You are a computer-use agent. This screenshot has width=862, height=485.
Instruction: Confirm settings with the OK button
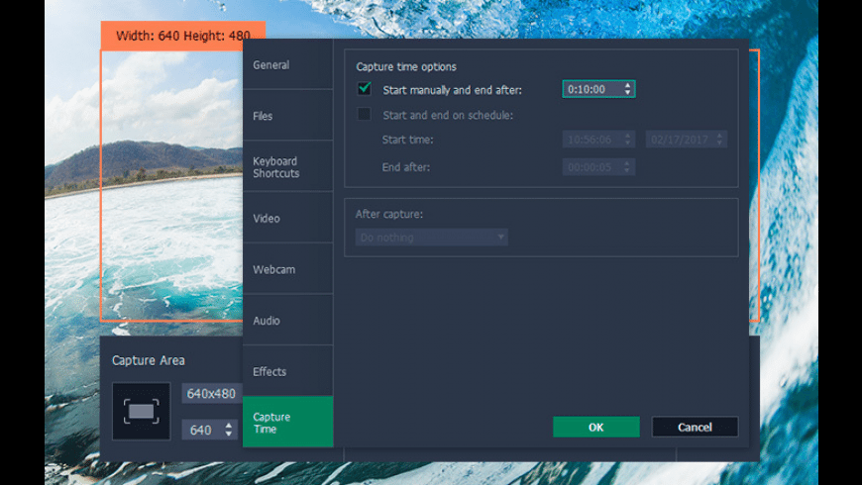595,427
